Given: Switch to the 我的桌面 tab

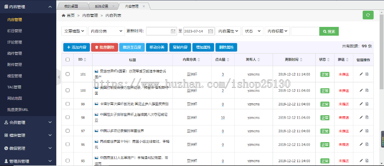Looking at the screenshot, I should (x=71, y=6).
